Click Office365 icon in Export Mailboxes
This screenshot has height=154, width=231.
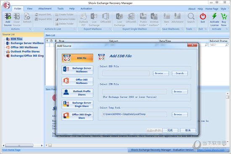coord(105,18)
